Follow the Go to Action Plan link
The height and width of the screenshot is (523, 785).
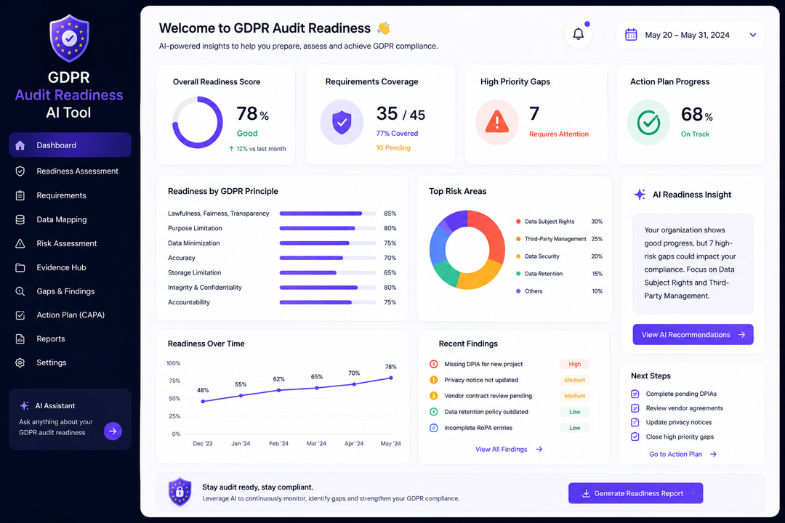[x=683, y=454]
